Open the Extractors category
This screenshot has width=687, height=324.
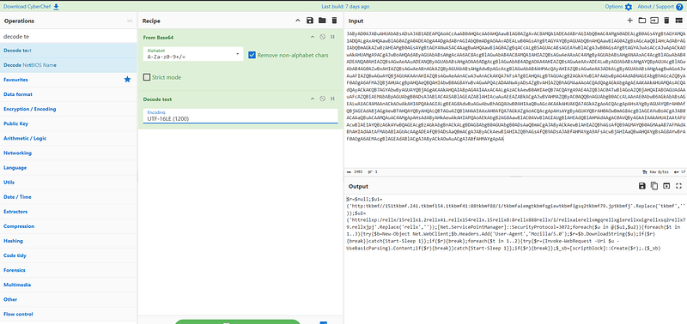pyautogui.click(x=68, y=212)
